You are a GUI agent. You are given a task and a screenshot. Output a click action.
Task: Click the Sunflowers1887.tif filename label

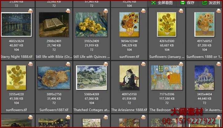(x=54, y=110)
